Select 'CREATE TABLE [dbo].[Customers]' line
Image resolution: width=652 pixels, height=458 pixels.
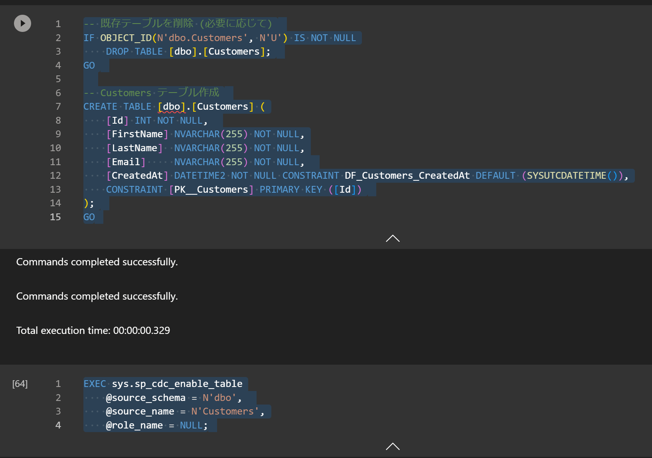point(174,107)
